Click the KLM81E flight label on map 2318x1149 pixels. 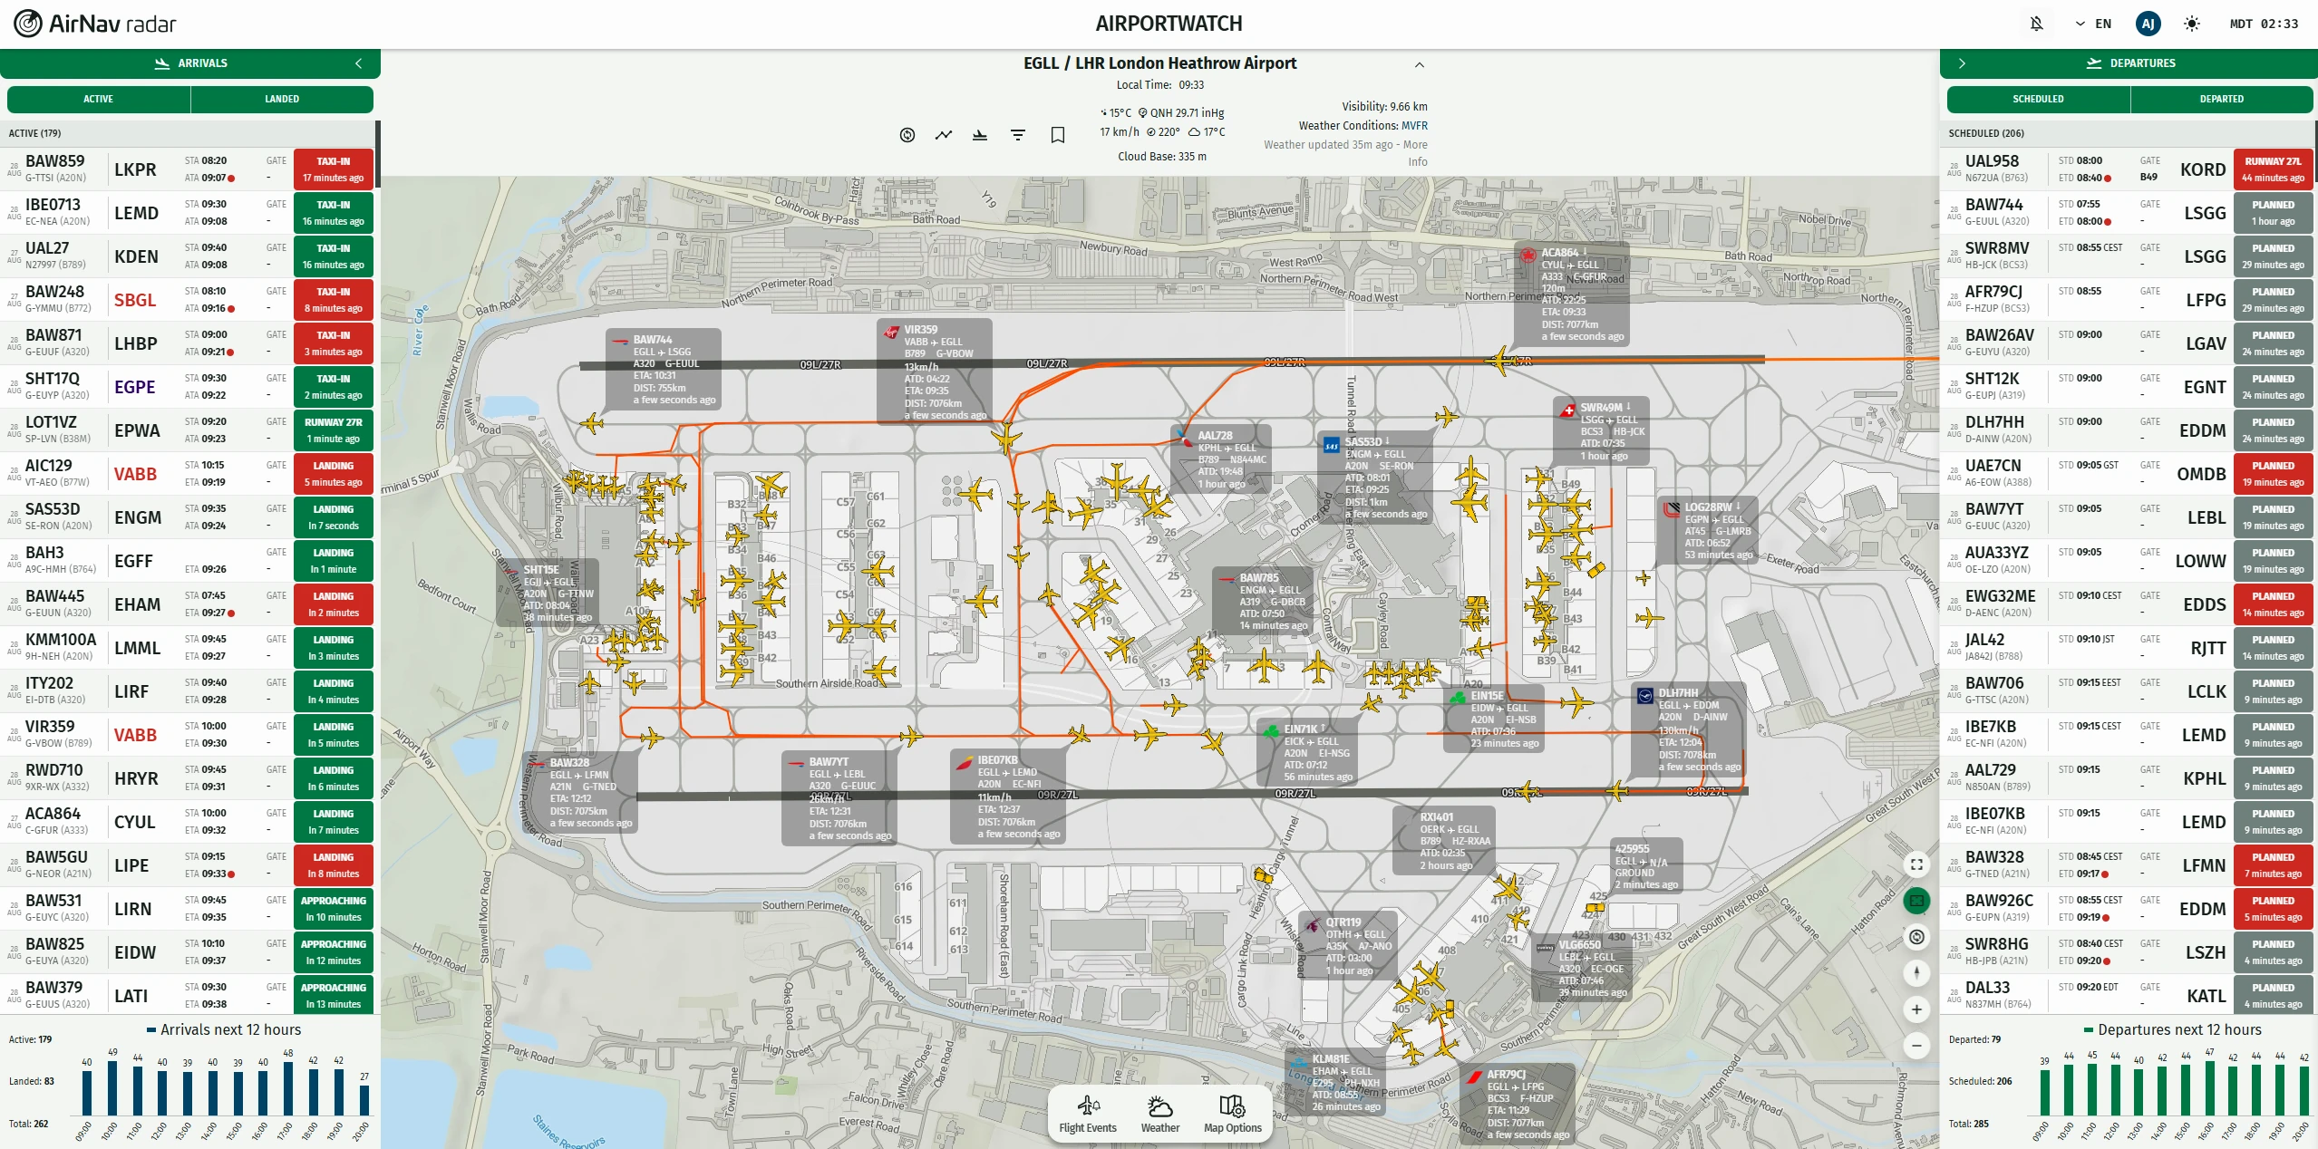pyautogui.click(x=1334, y=1082)
